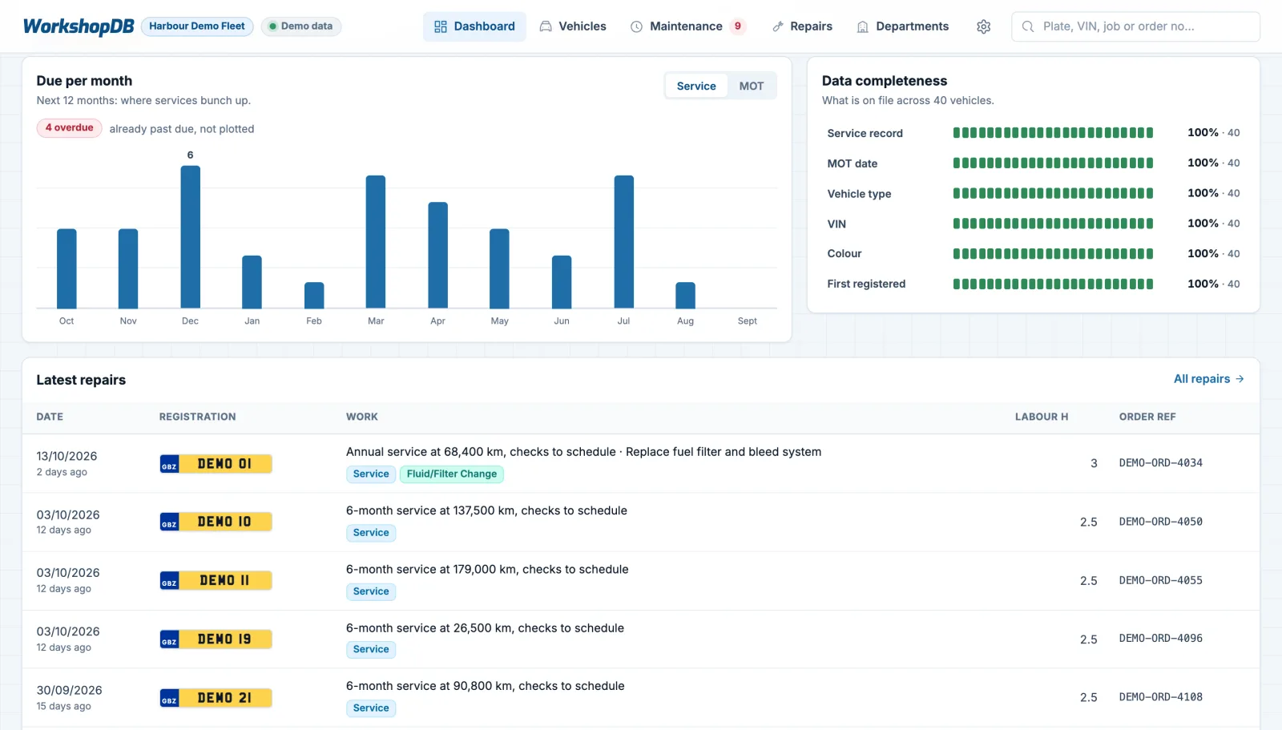Click the July bar in chart
1282x730 pixels.
(x=624, y=242)
